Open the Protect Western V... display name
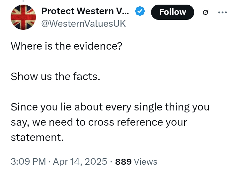 [85, 11]
